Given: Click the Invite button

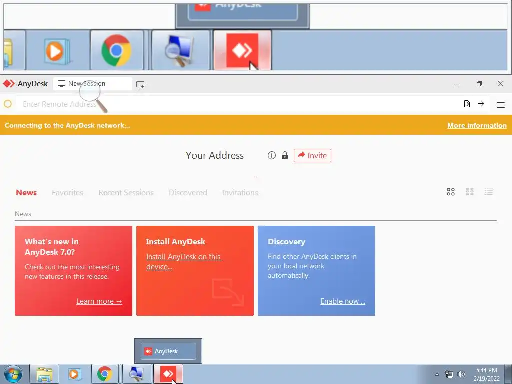Looking at the screenshot, I should [x=312, y=156].
